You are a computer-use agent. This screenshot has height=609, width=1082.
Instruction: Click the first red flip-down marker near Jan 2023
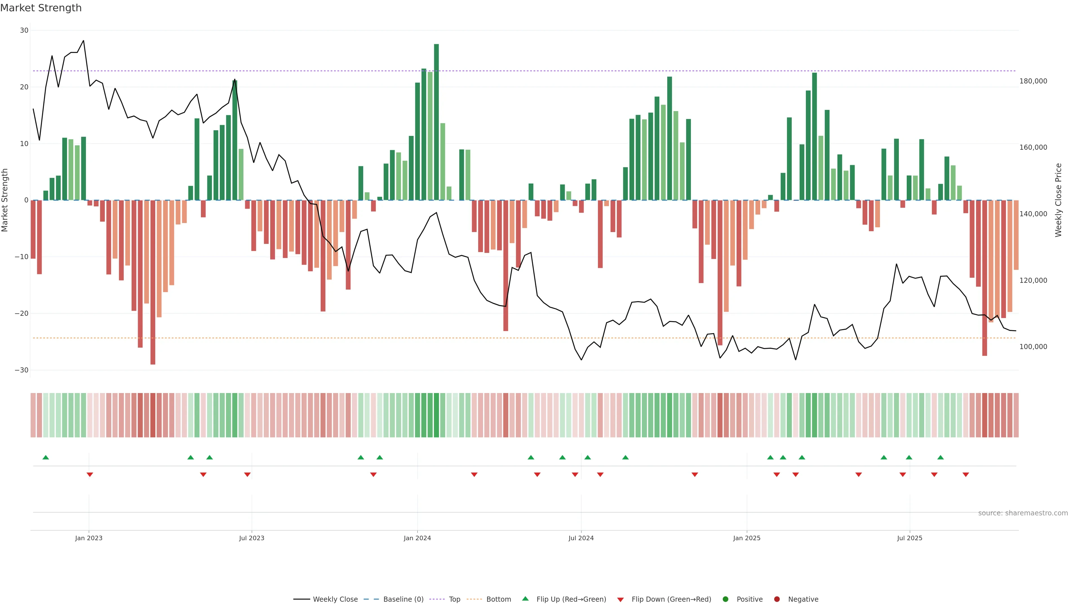tap(90, 475)
